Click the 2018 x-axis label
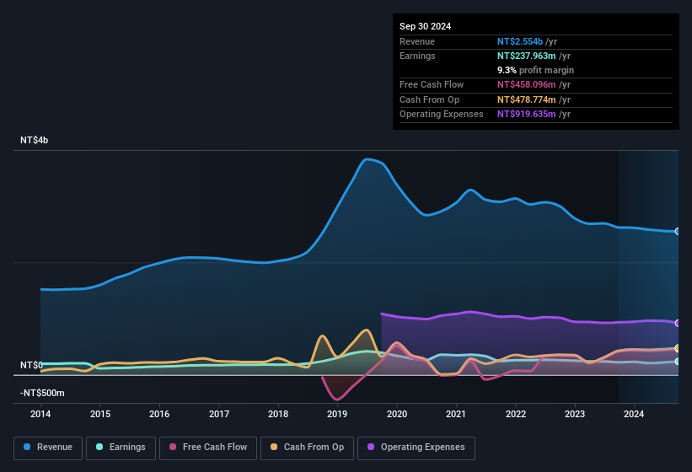This screenshot has width=692, height=472. [278, 414]
